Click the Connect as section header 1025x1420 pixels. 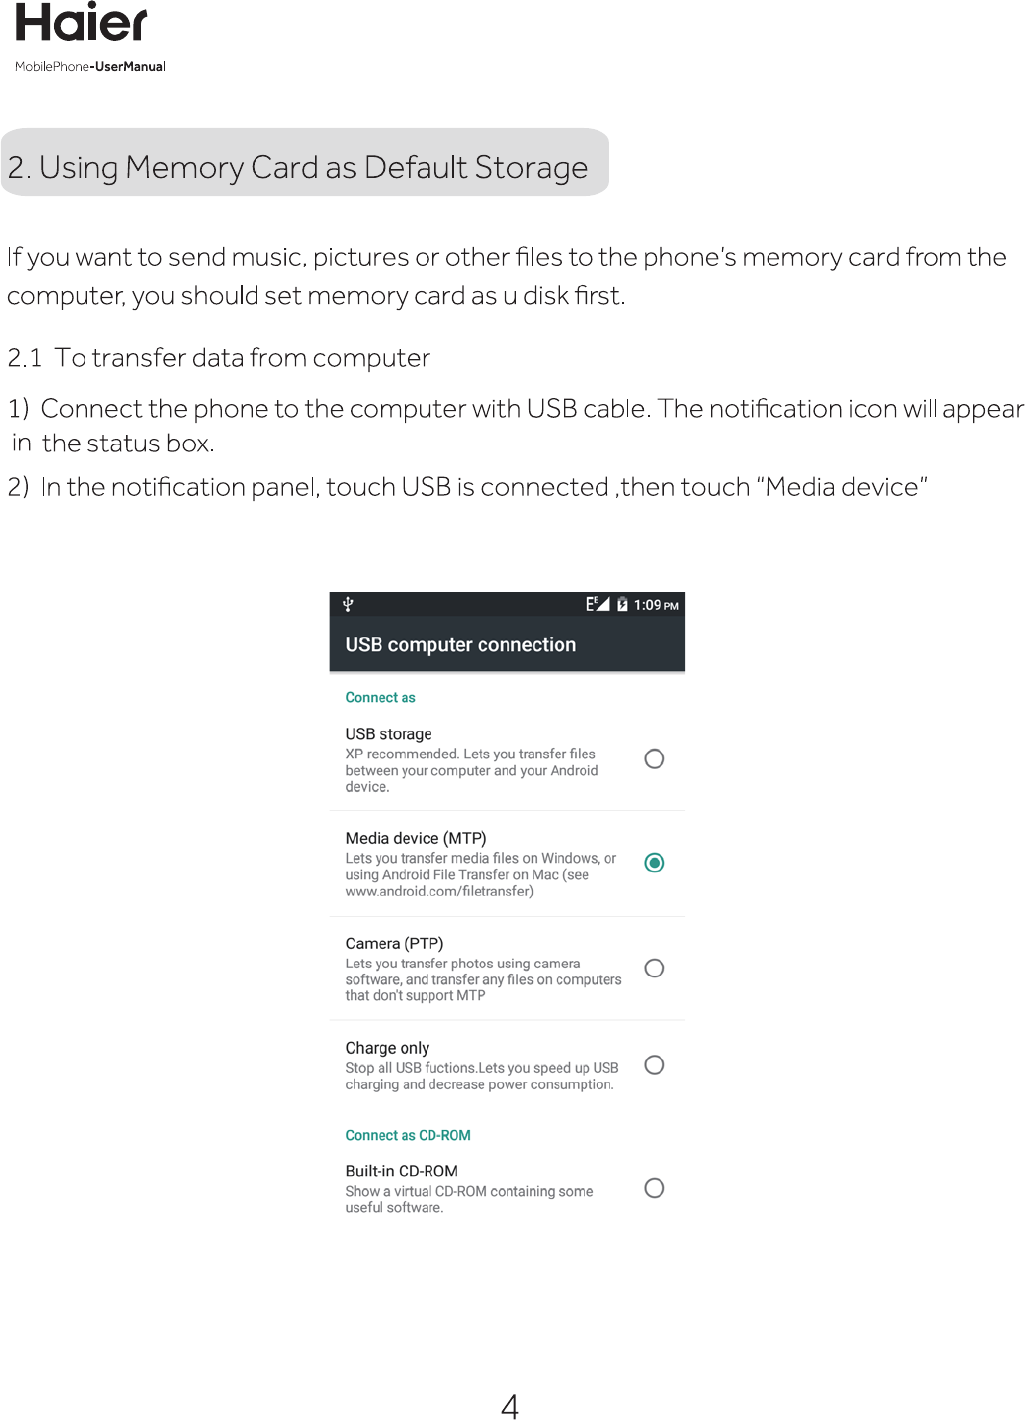[380, 698]
